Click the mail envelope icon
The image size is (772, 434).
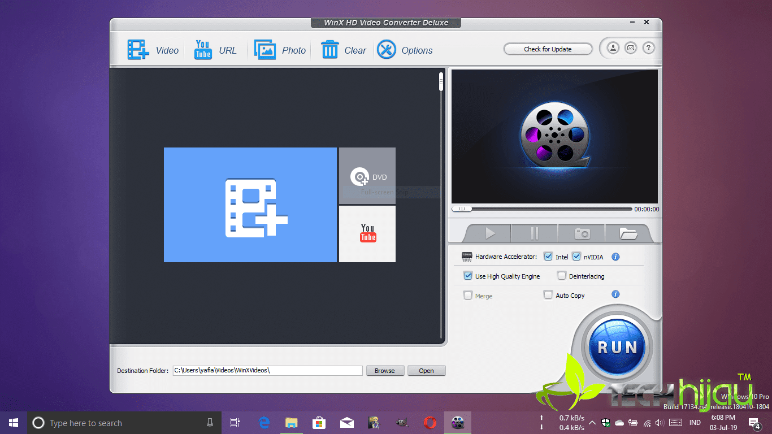pyautogui.click(x=631, y=48)
